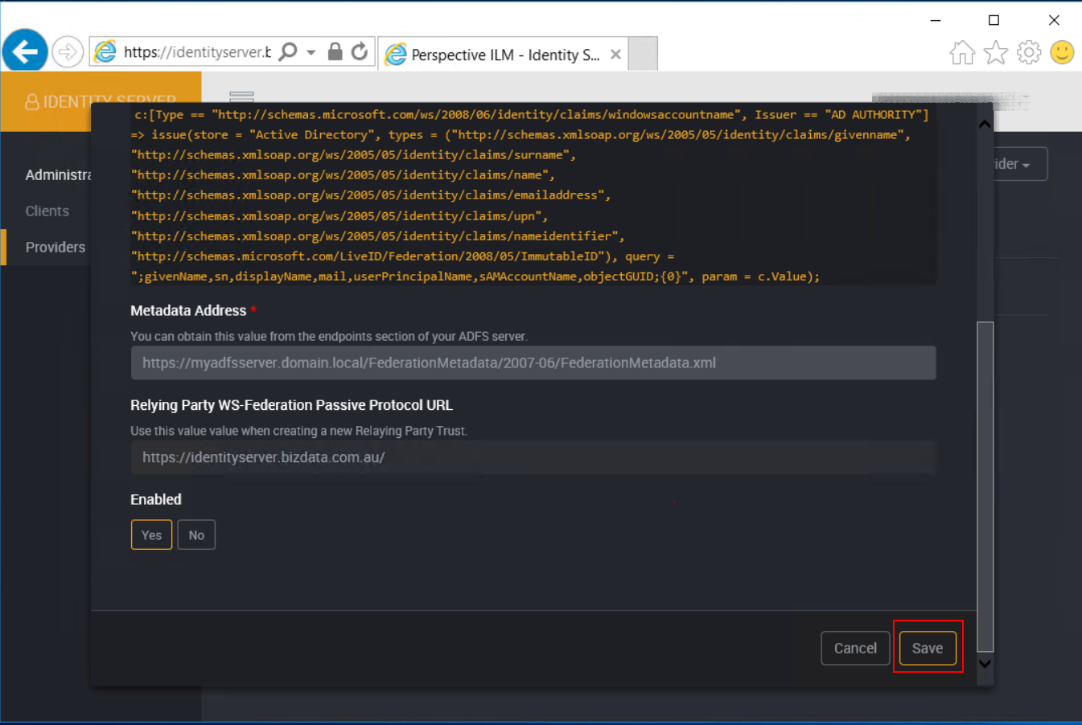Set Enabled to No
Image resolution: width=1082 pixels, height=725 pixels.
(x=196, y=535)
